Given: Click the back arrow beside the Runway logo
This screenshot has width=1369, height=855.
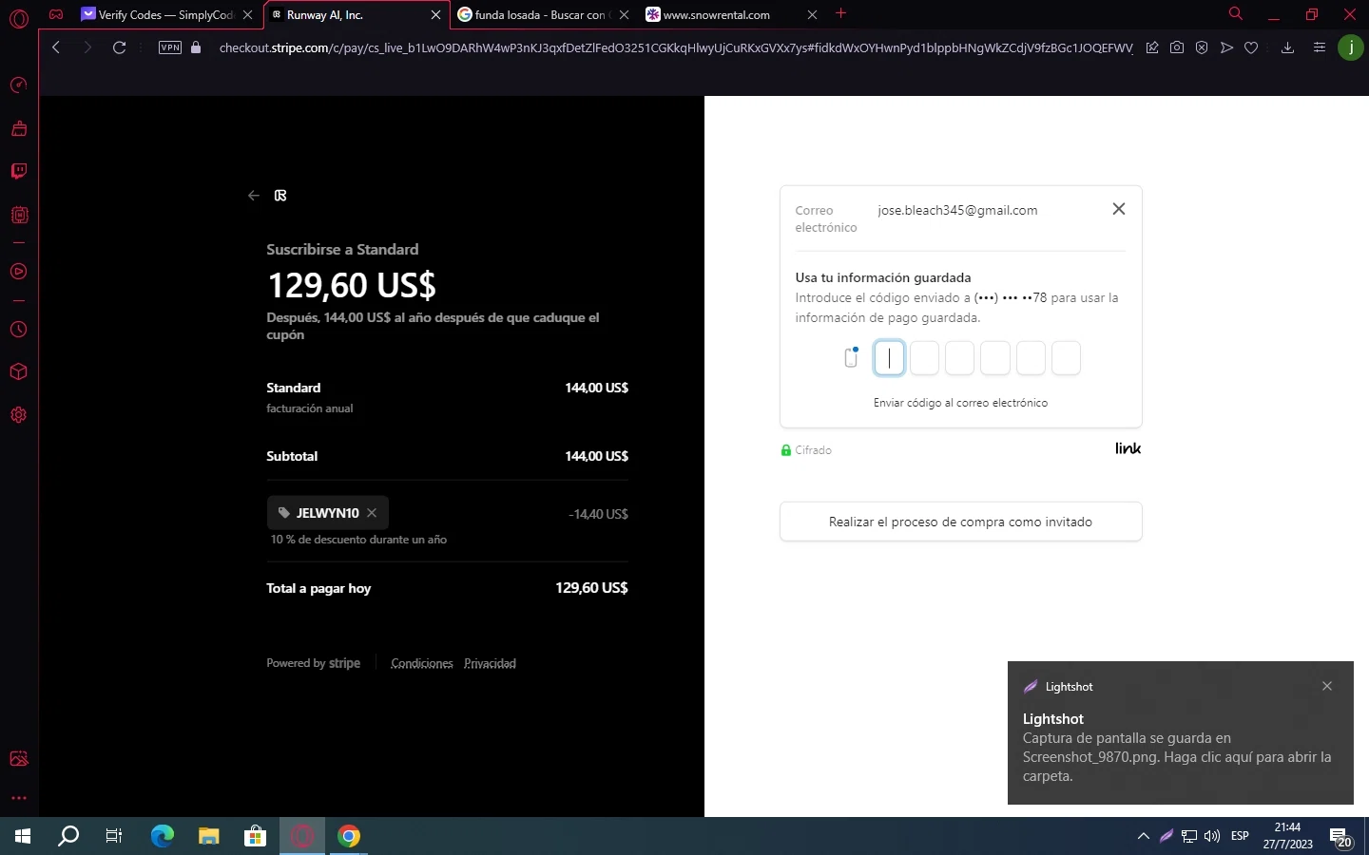Looking at the screenshot, I should click(253, 196).
